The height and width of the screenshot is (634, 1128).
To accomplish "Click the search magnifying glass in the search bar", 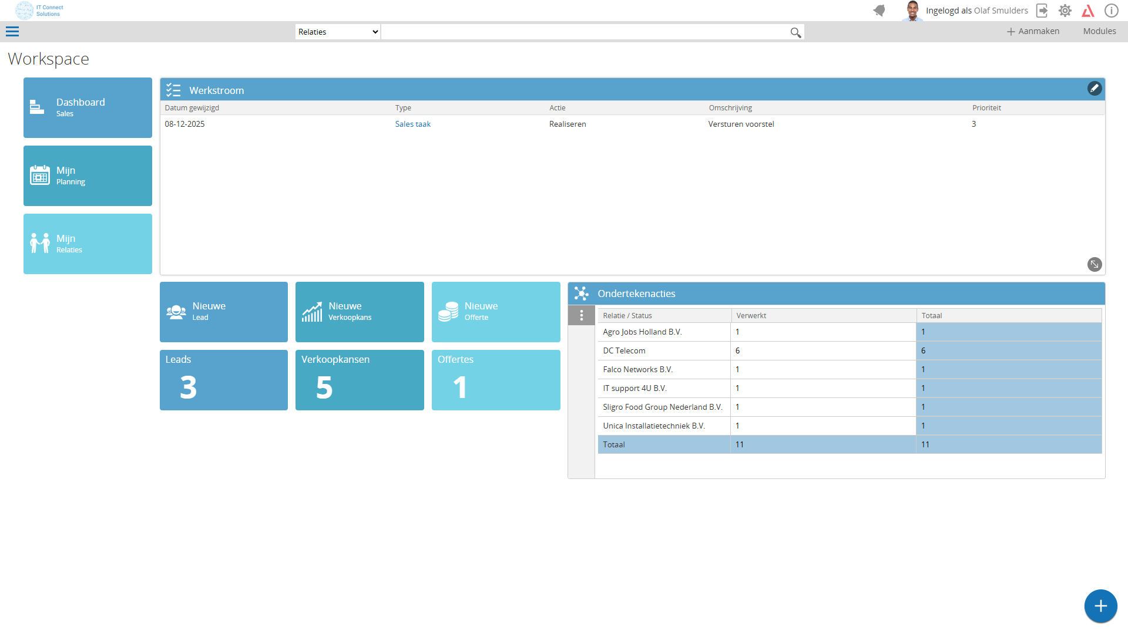I will tap(796, 32).
